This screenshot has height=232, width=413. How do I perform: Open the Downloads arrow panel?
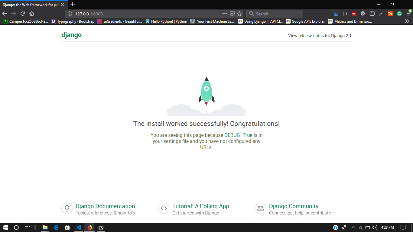point(336,14)
